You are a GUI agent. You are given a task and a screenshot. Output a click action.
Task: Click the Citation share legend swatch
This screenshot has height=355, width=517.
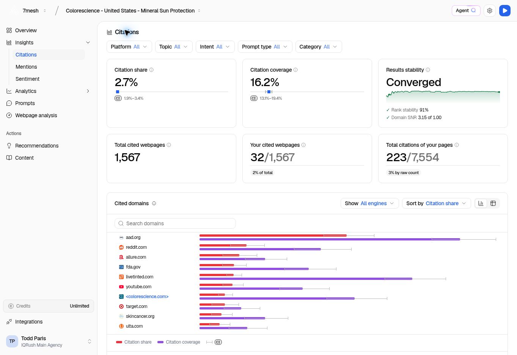(x=119, y=342)
